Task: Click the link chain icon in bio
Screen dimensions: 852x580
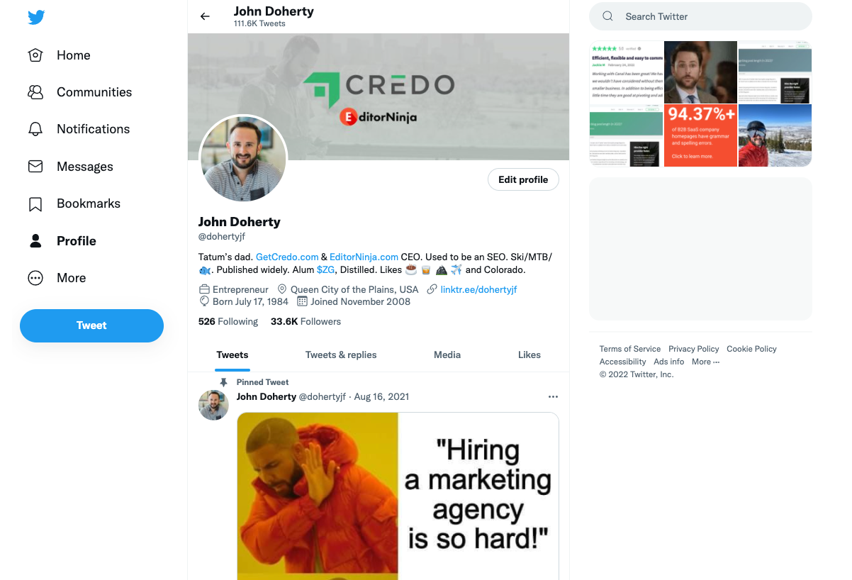Action: [432, 289]
